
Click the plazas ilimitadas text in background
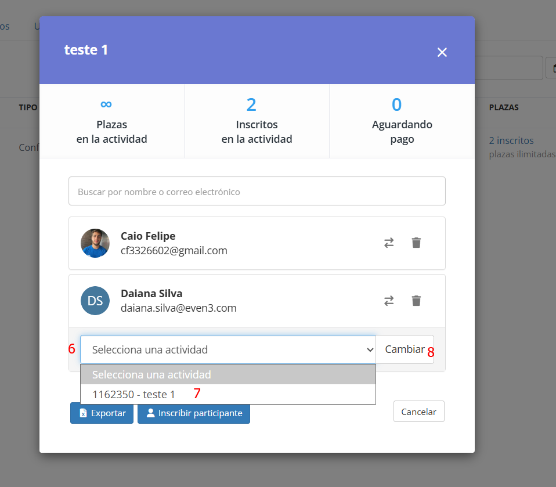(x=522, y=154)
